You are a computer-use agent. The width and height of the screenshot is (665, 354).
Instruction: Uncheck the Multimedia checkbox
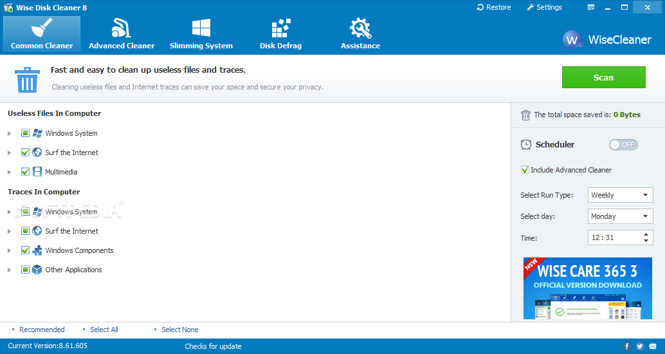pyautogui.click(x=26, y=172)
